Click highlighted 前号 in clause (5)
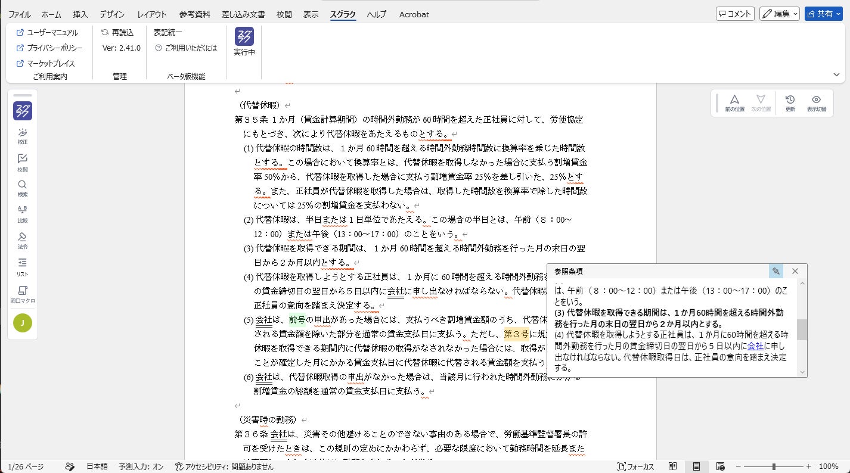850x473 pixels. pyautogui.click(x=297, y=320)
